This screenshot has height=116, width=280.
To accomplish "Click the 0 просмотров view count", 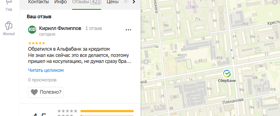I will [x=42, y=80].
